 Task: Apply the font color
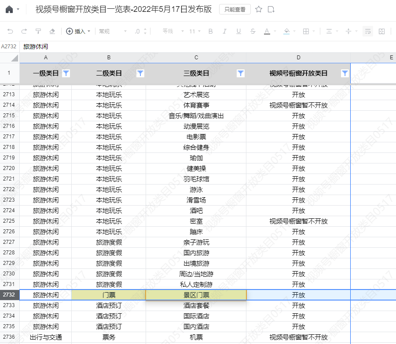(267, 31)
